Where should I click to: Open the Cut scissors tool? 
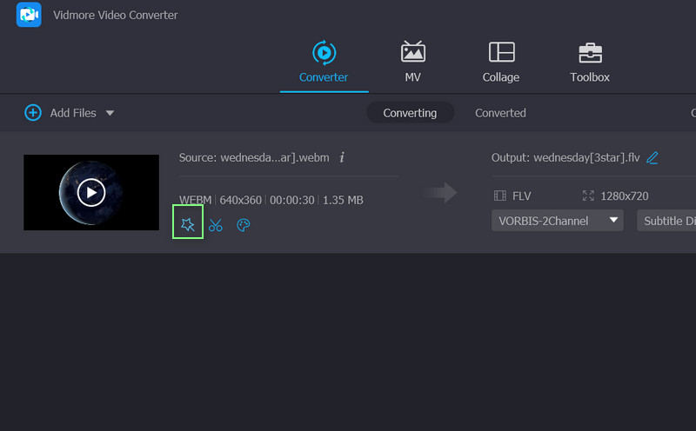pyautogui.click(x=216, y=225)
